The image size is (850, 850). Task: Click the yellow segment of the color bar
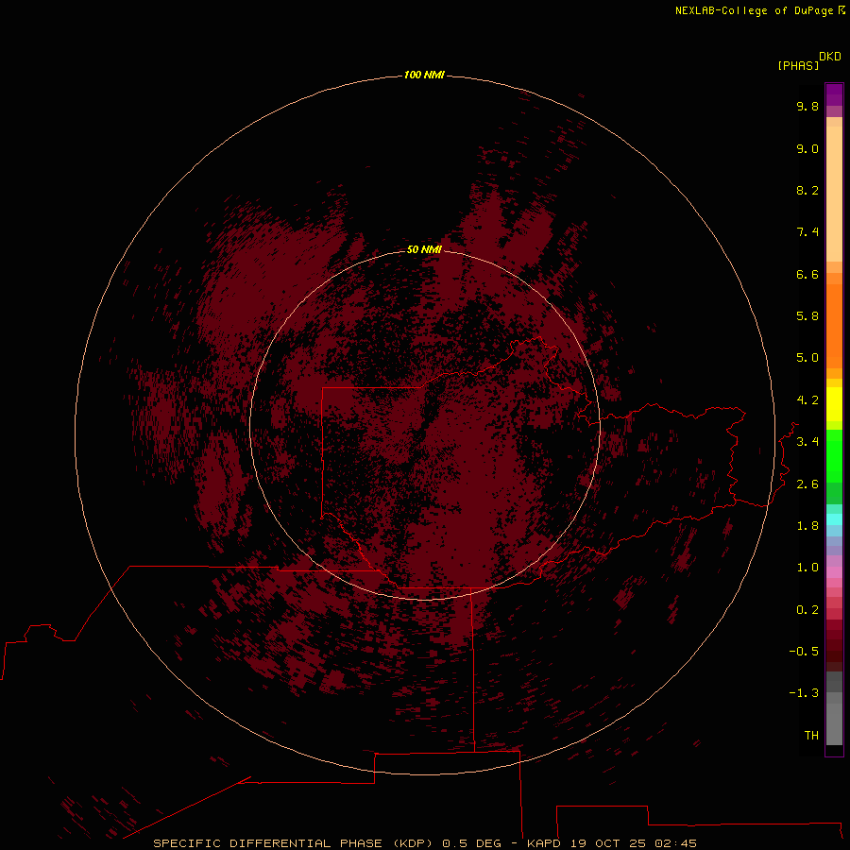click(x=834, y=404)
